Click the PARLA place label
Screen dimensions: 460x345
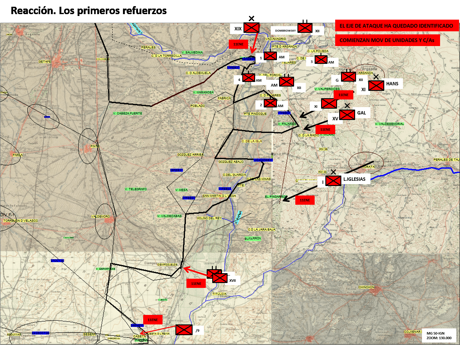(18, 155)
